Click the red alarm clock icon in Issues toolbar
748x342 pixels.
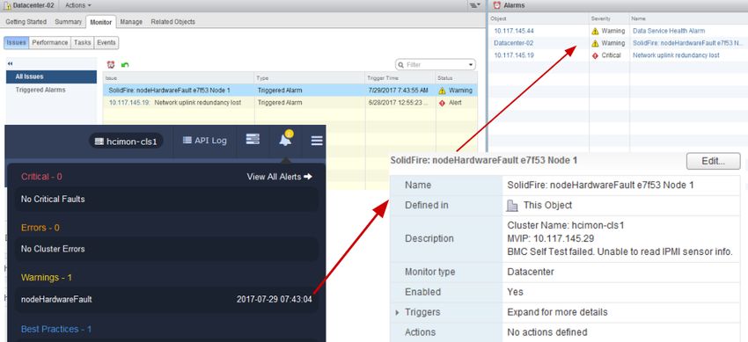tap(111, 64)
